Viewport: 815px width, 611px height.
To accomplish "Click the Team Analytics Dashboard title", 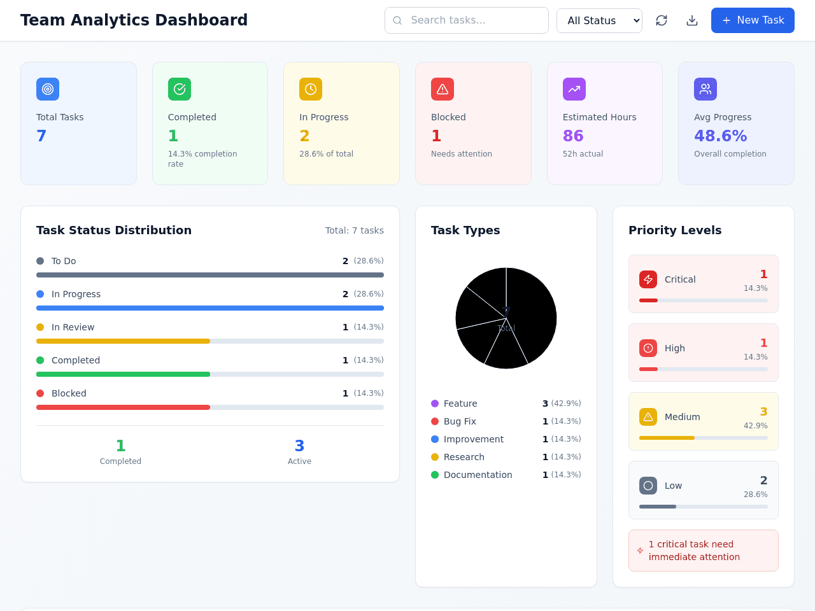I will click(x=134, y=20).
